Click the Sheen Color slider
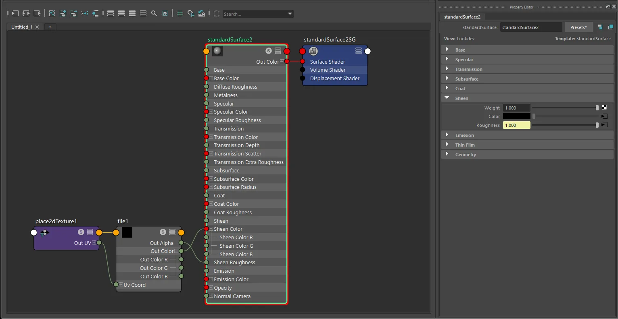This screenshot has height=319, width=618. (x=565, y=116)
